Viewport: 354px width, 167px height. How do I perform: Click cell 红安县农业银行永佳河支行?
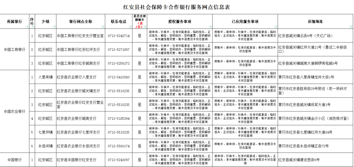(81, 146)
